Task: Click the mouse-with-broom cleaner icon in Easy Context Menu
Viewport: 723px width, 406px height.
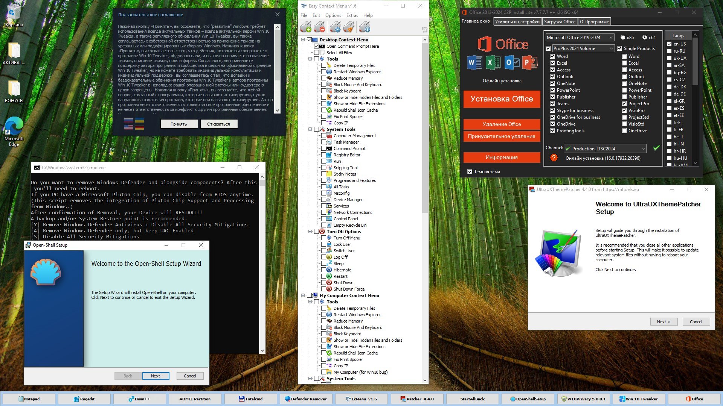Action: point(349,27)
